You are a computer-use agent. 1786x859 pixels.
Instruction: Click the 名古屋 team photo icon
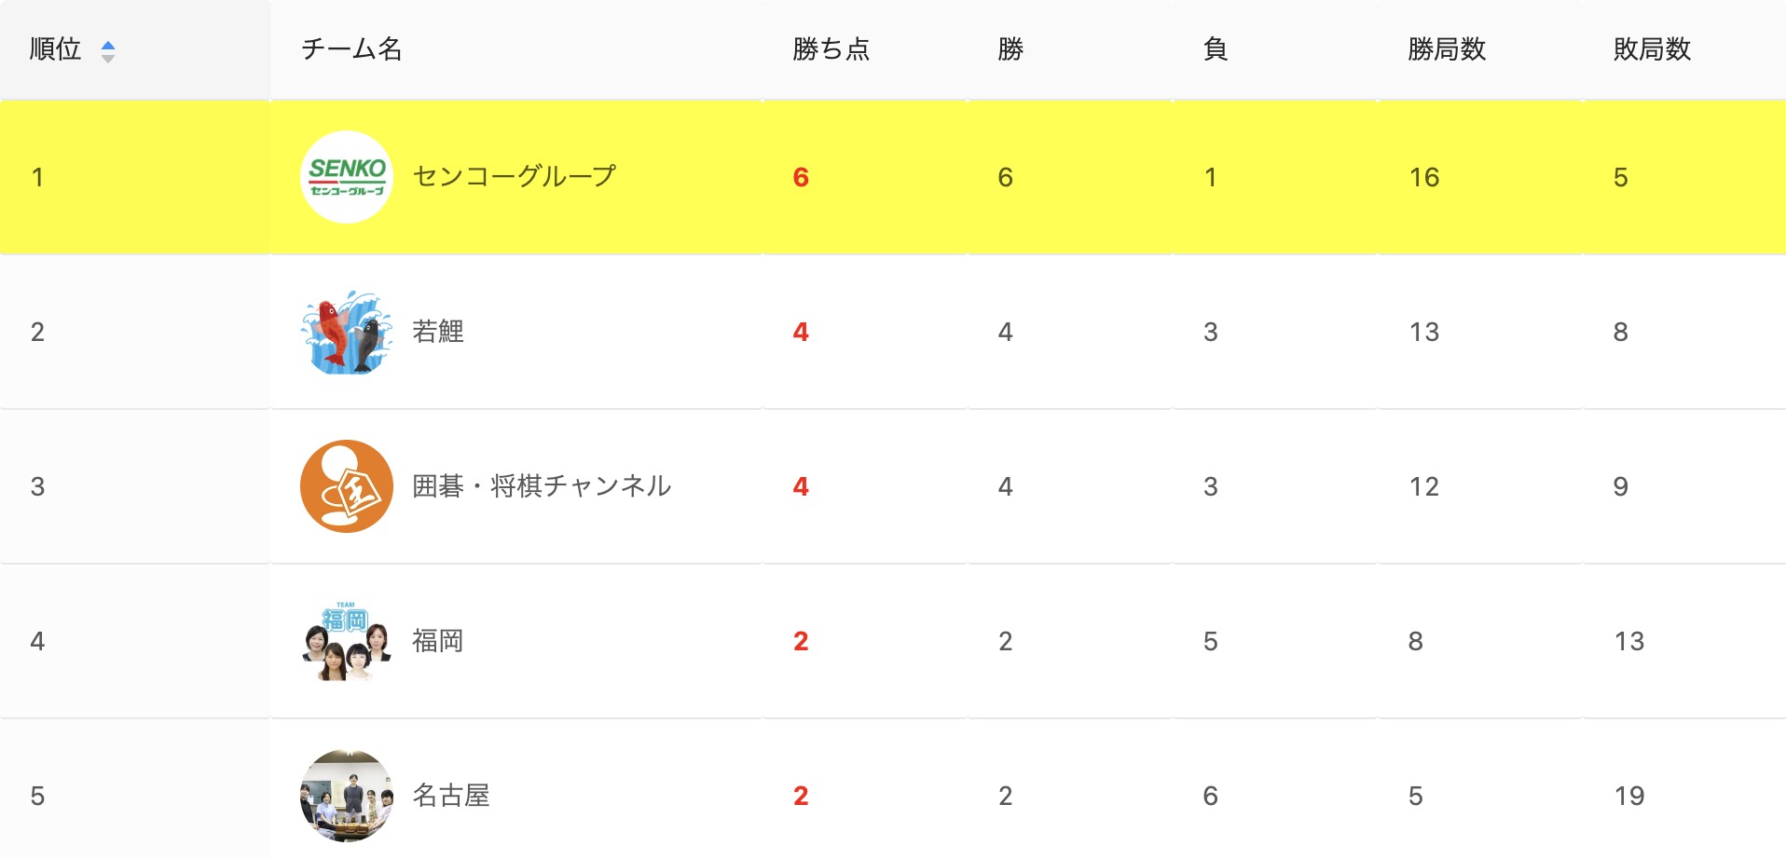(x=347, y=796)
